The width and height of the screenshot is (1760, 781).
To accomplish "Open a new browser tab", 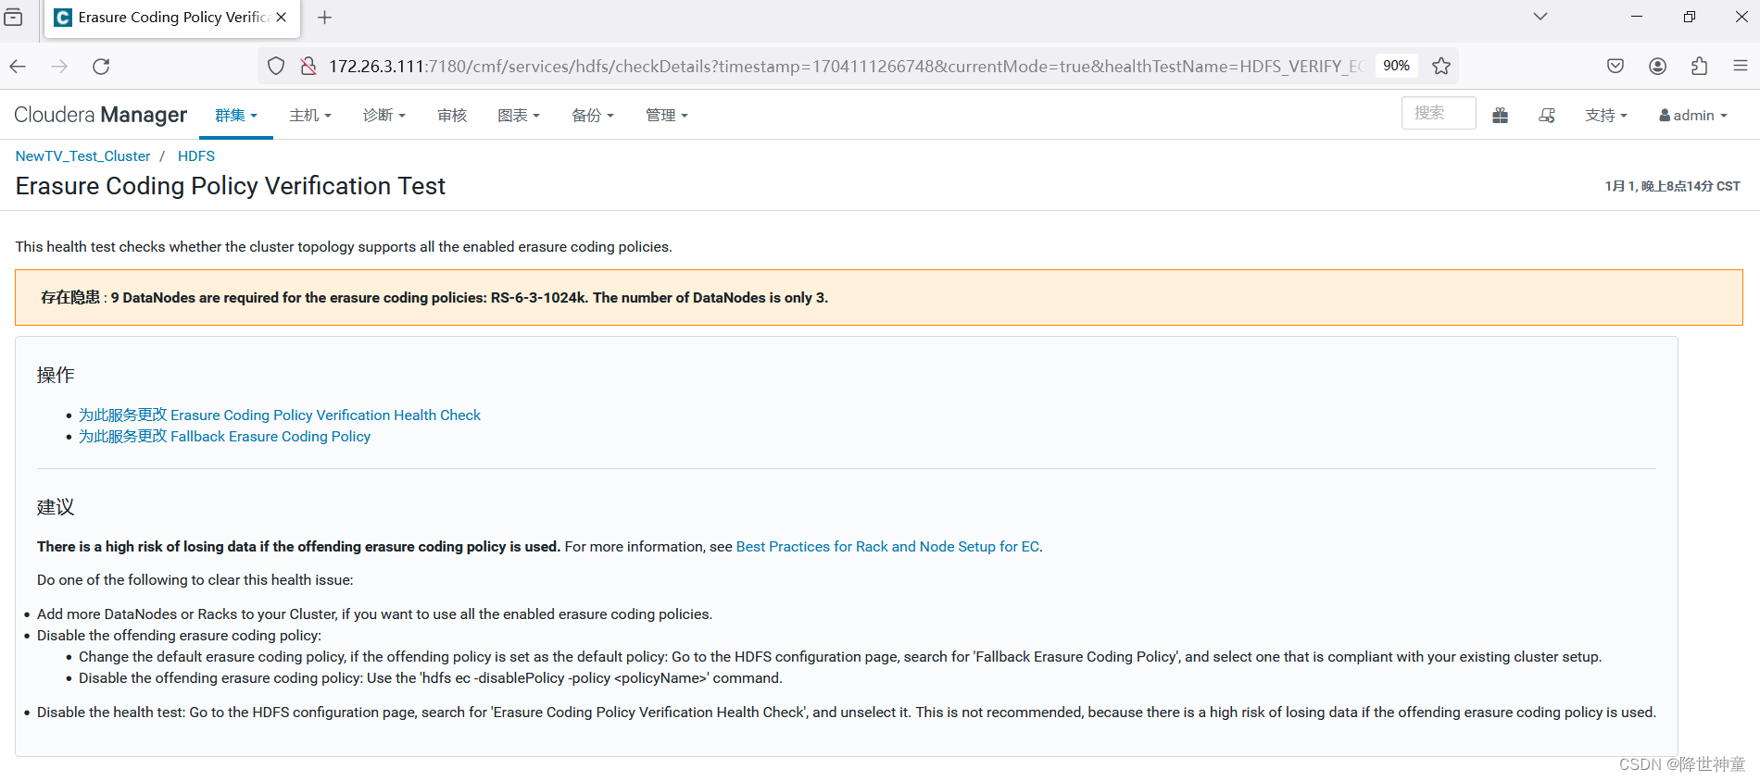I will tap(324, 17).
